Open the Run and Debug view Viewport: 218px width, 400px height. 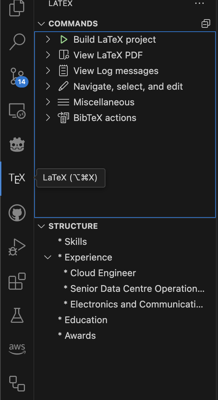17,247
